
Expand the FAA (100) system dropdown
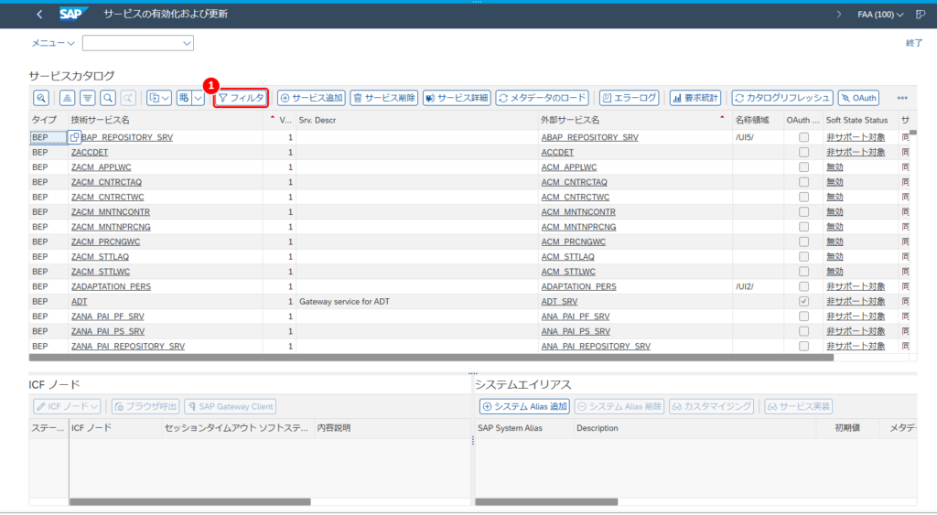tap(880, 15)
